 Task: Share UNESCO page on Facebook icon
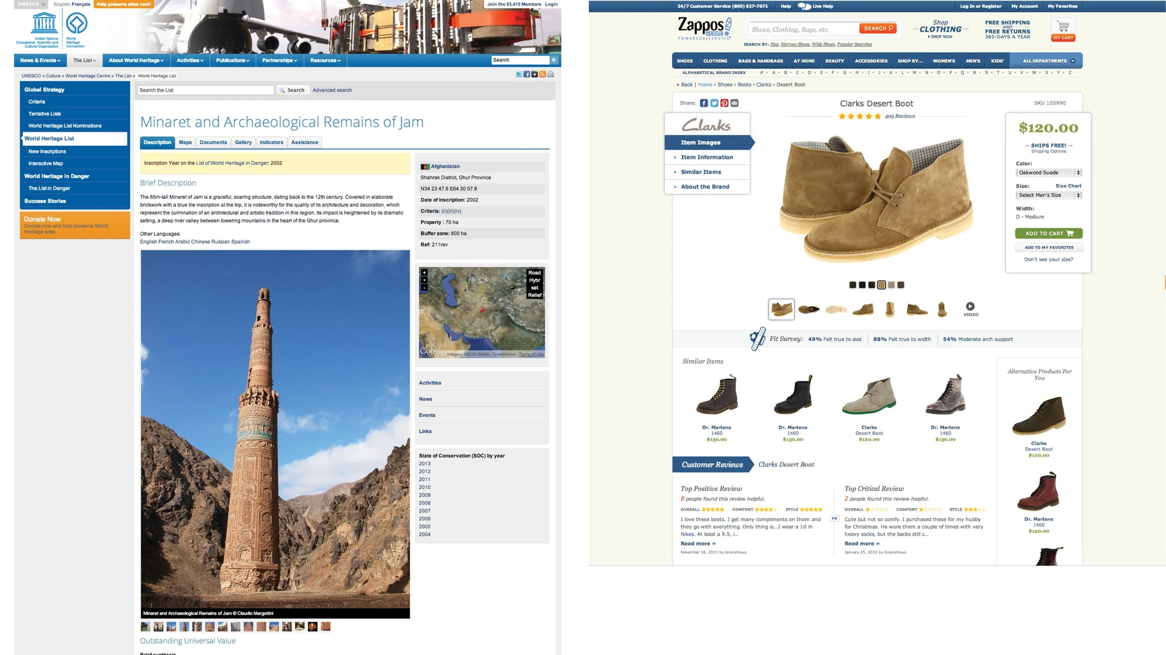527,75
